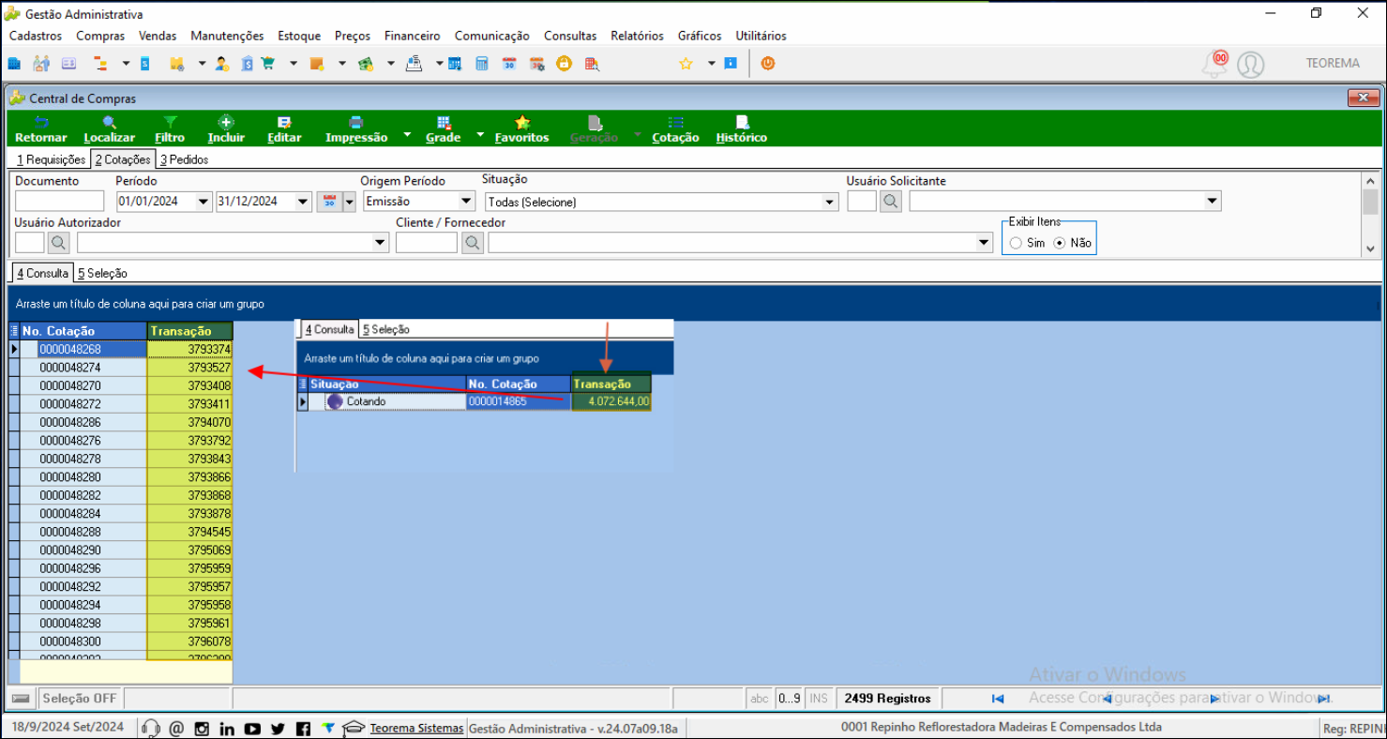1387x739 pixels.
Task: Close the Central de Compras window
Action: [x=1363, y=98]
